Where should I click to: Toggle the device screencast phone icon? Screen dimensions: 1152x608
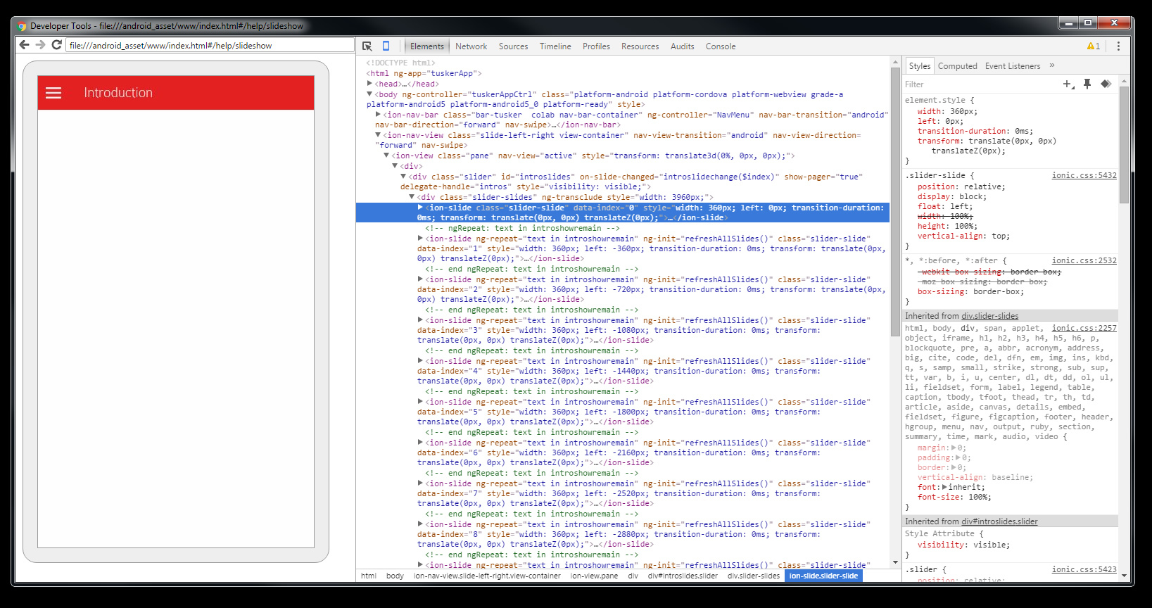click(x=386, y=46)
